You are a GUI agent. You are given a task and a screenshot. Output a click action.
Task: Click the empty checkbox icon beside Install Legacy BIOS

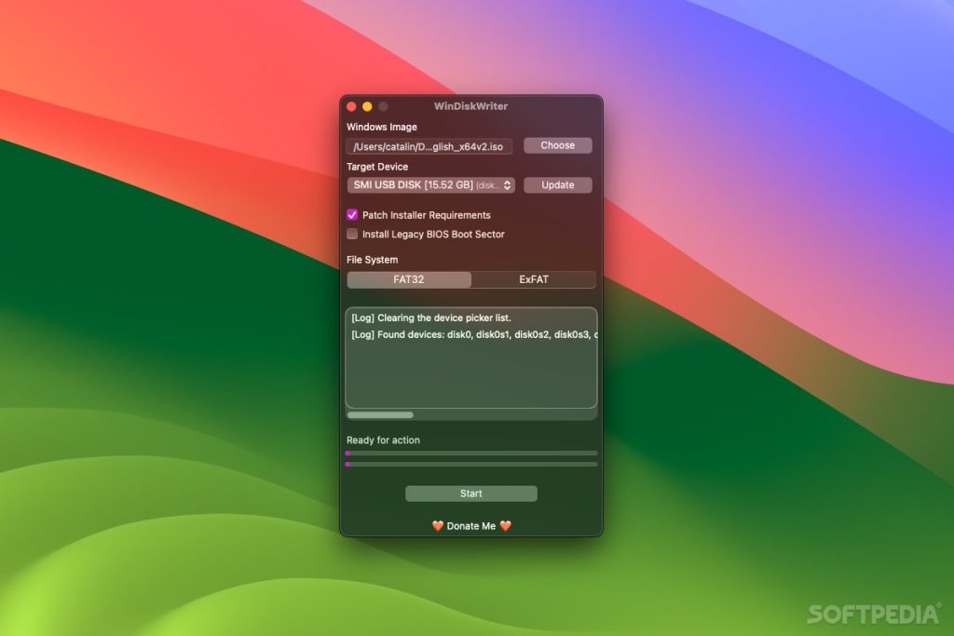coord(352,235)
